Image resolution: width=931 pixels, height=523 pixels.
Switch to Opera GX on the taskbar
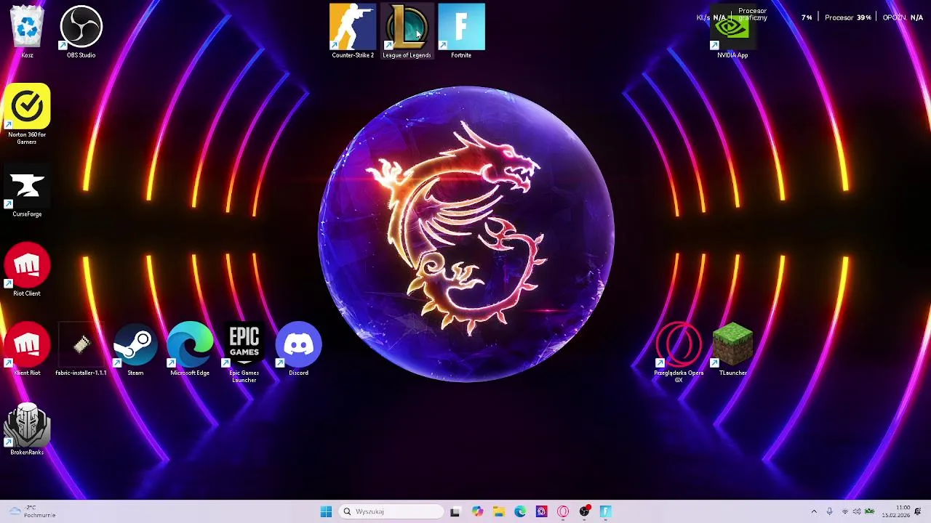(x=563, y=511)
